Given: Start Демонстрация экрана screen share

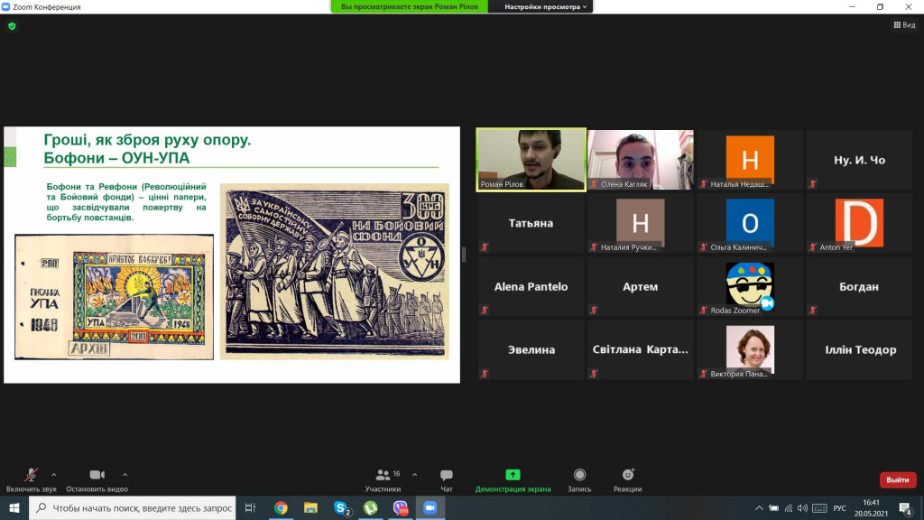Looking at the screenshot, I should point(513,480).
